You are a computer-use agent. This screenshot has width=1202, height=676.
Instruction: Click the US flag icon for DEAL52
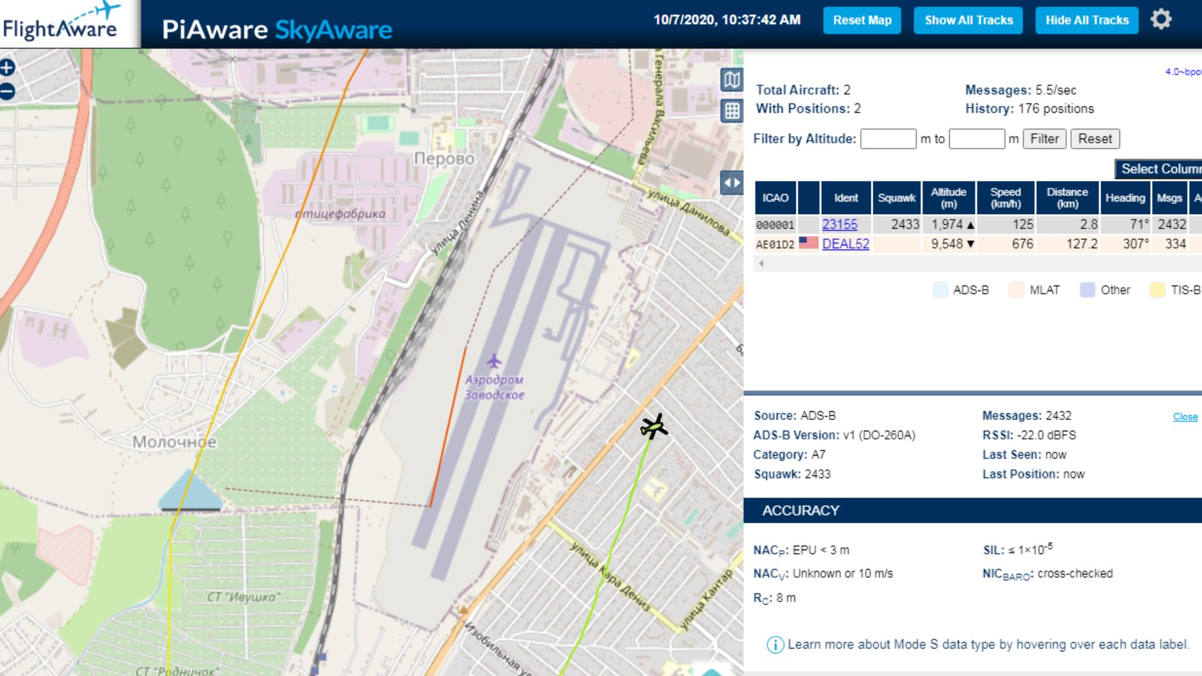click(808, 243)
